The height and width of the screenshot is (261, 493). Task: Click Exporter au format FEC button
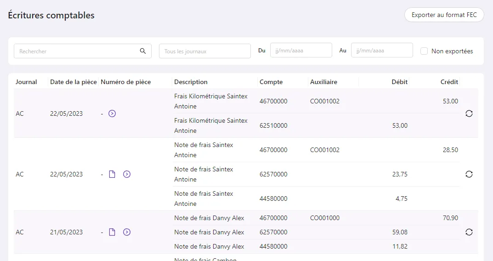[x=444, y=15]
